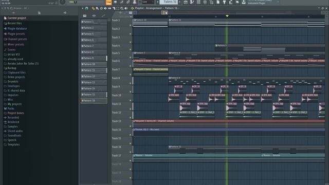Mute Track 11 using its green dot

coord(130,109)
